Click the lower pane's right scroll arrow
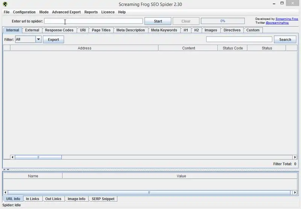 coord(295,192)
